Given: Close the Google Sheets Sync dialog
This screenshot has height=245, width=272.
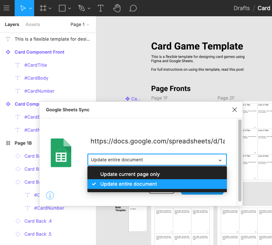Looking at the screenshot, I should tap(235, 110).
